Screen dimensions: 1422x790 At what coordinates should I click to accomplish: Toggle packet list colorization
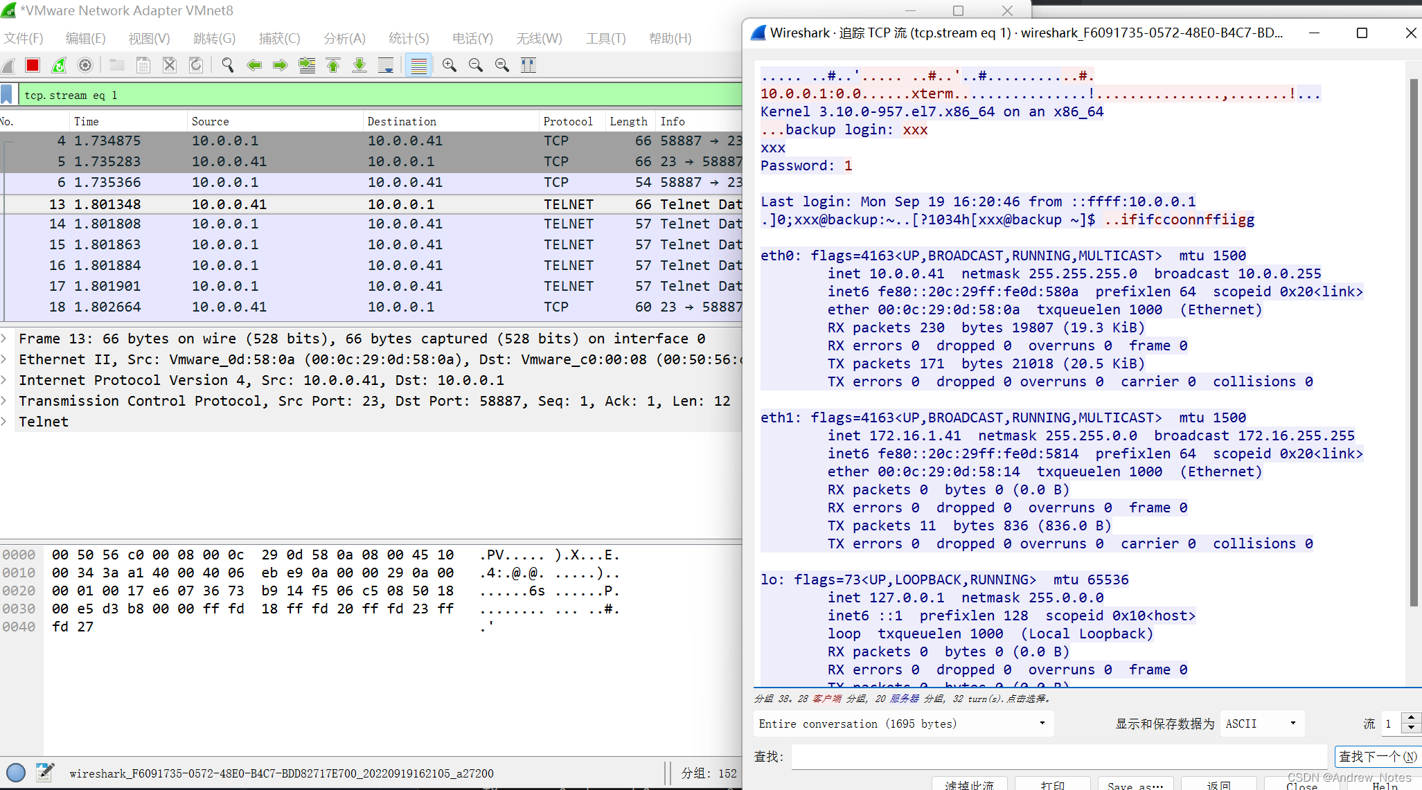point(418,65)
